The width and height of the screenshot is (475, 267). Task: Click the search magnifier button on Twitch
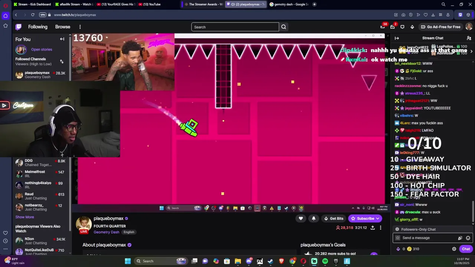pos(284,27)
